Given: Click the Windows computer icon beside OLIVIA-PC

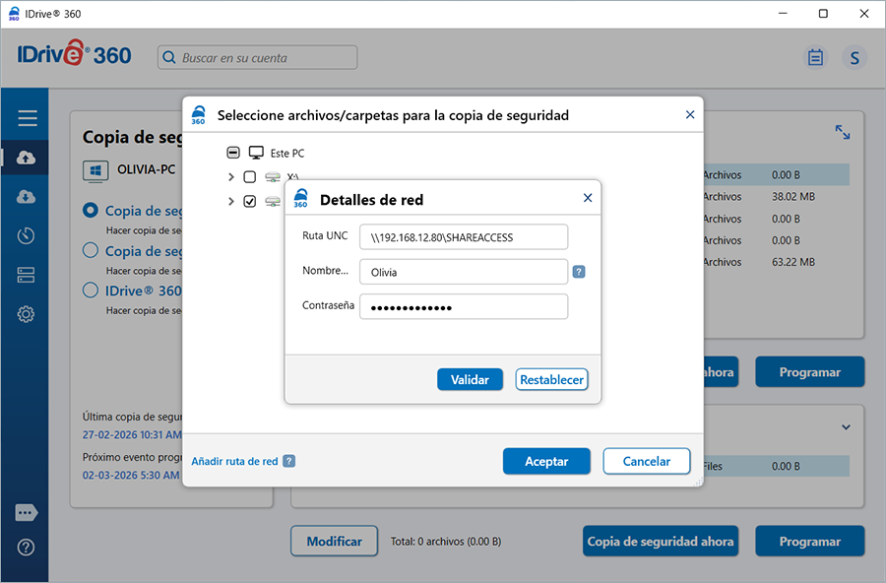Looking at the screenshot, I should tap(95, 170).
